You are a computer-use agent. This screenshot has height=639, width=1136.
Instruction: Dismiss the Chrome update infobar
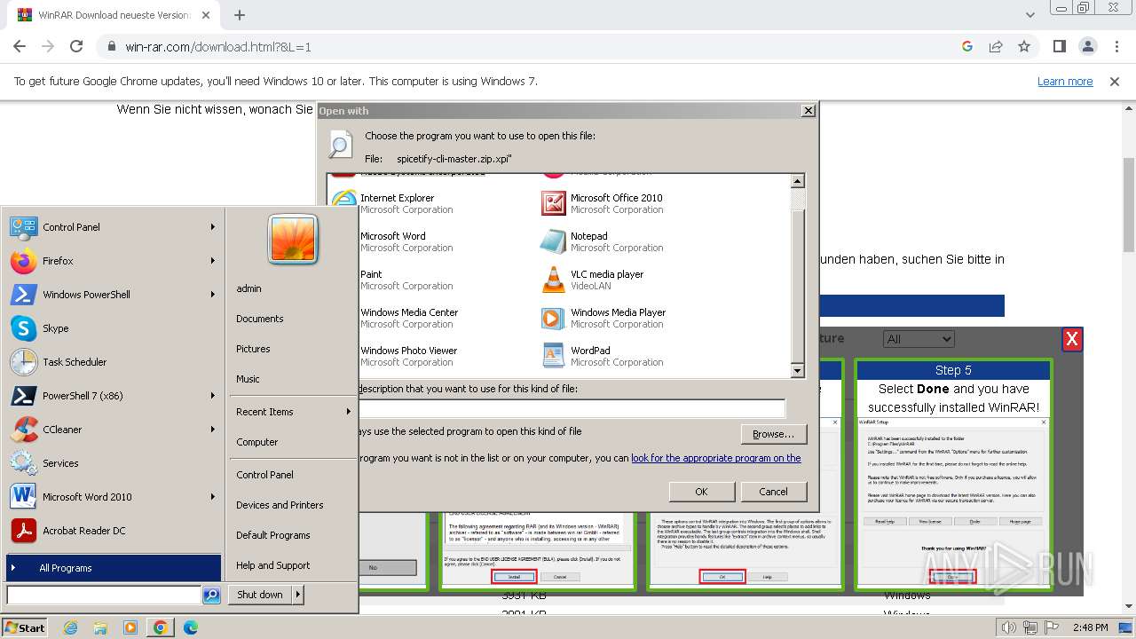tap(1115, 82)
